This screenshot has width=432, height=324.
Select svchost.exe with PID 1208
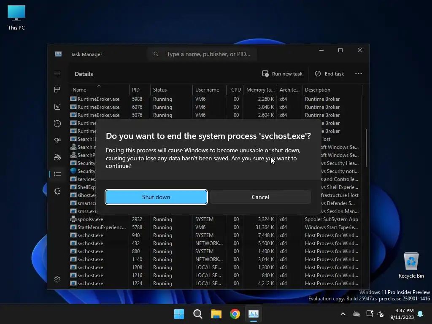coord(216,267)
